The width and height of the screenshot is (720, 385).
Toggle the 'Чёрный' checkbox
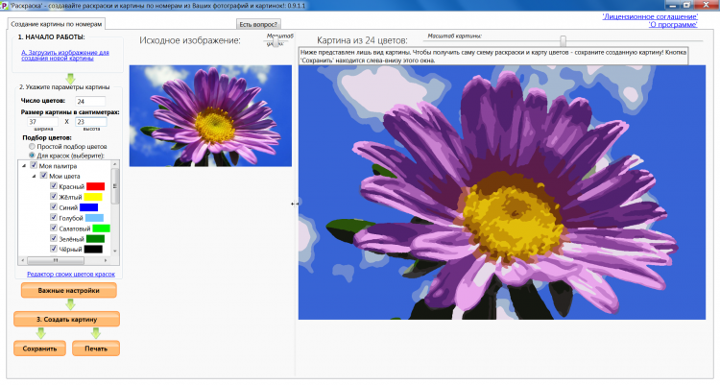[x=53, y=249]
